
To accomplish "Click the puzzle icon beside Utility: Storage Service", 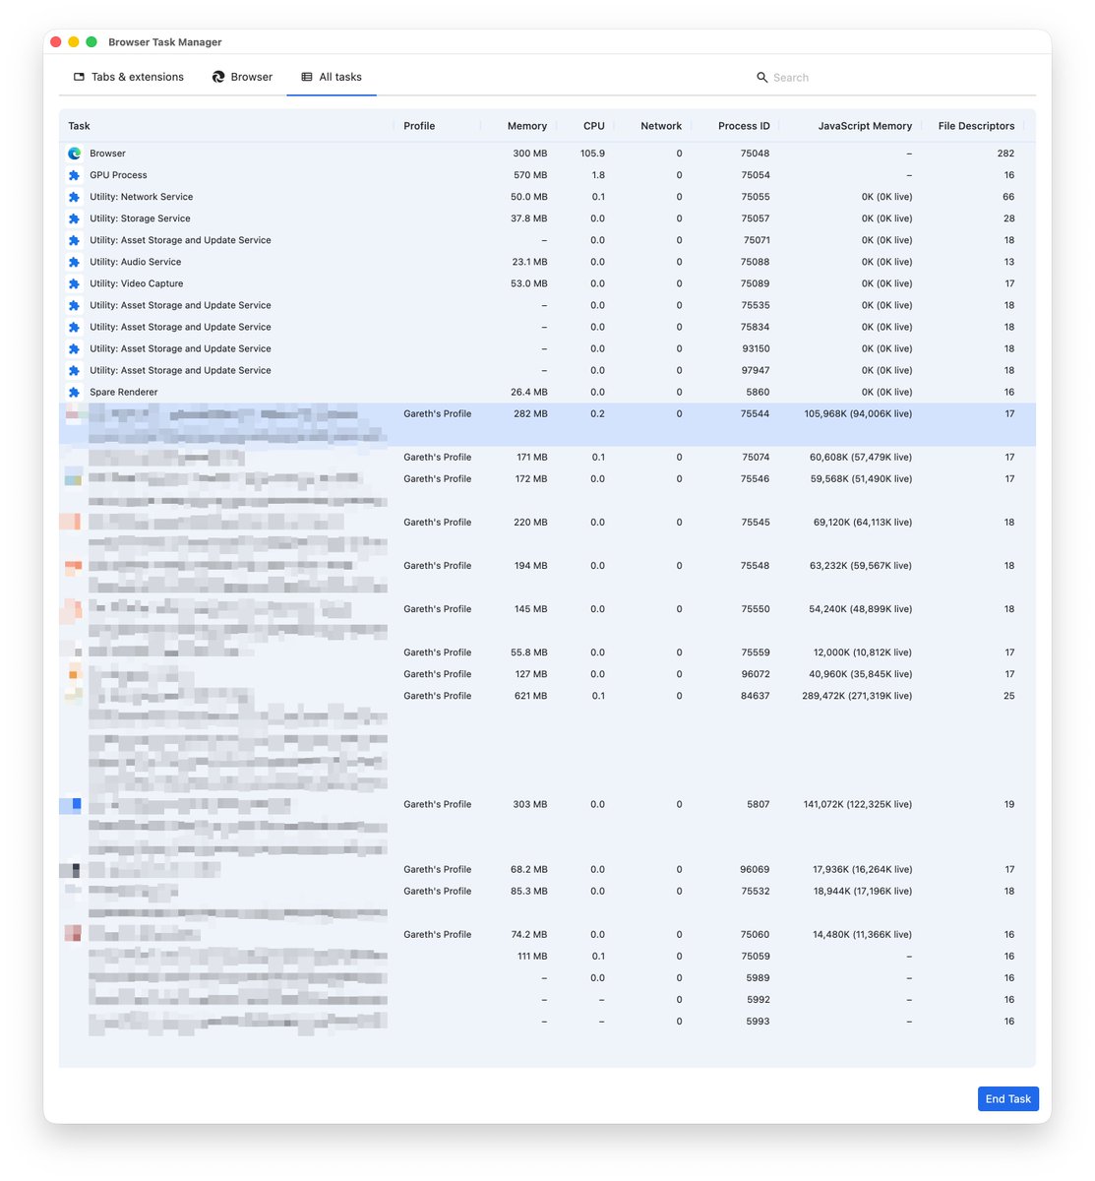I will point(74,218).
